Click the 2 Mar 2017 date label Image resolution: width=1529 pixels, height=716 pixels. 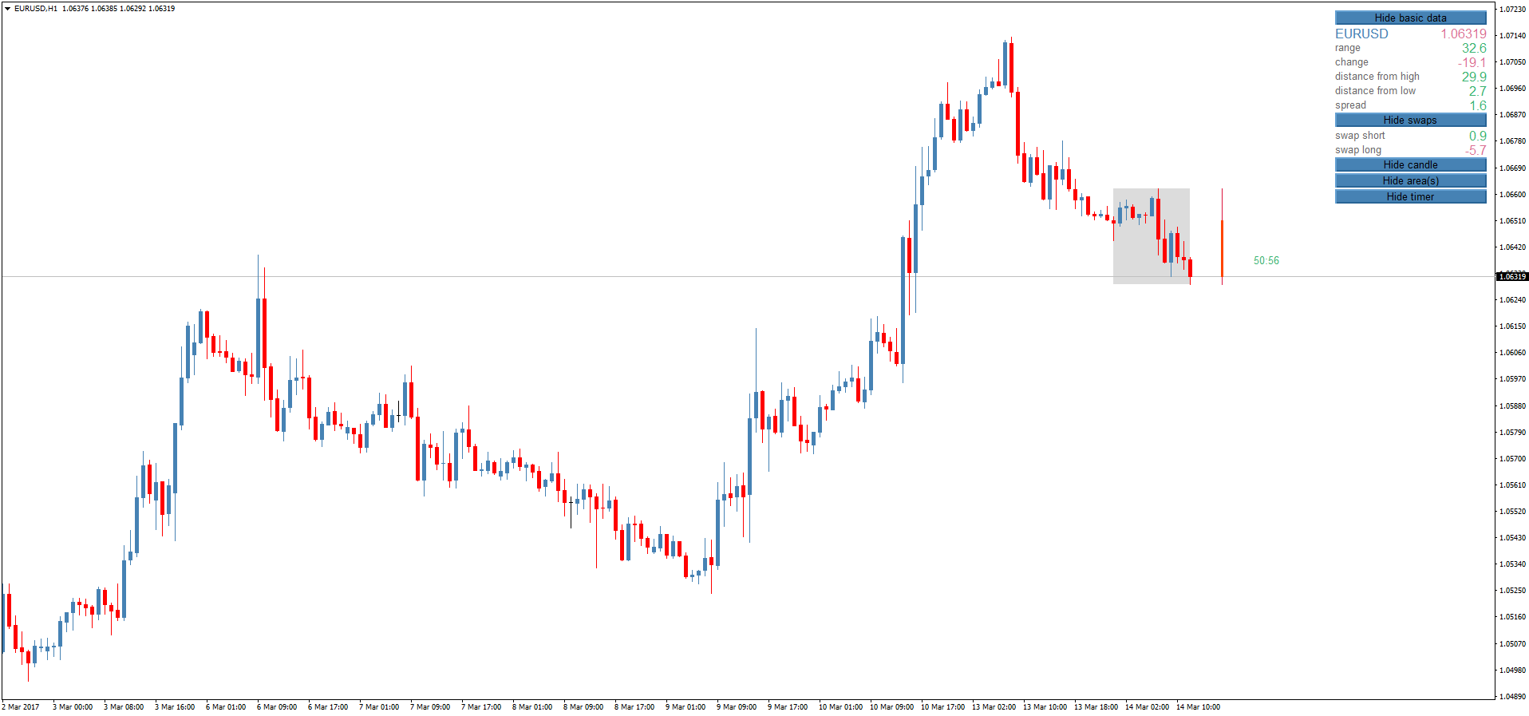21,706
